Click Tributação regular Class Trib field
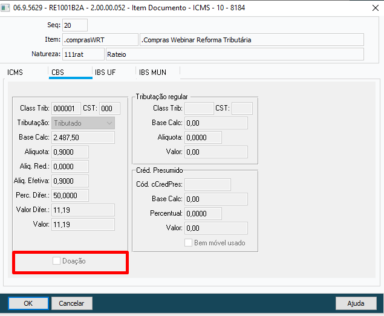 pos(199,108)
